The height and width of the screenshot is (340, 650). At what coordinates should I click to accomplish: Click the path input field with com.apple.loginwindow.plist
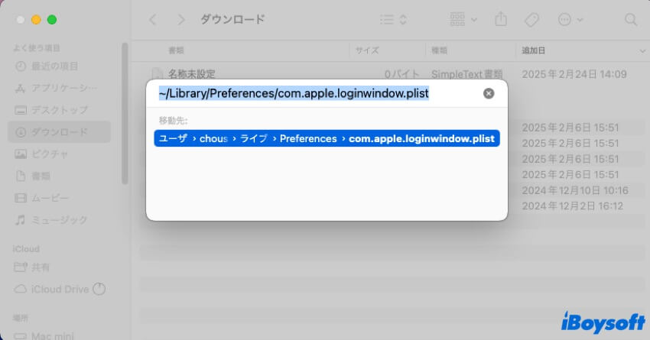294,93
